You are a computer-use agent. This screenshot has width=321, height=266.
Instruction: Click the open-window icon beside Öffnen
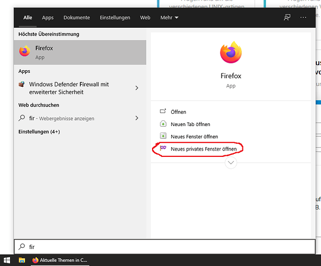(163, 111)
